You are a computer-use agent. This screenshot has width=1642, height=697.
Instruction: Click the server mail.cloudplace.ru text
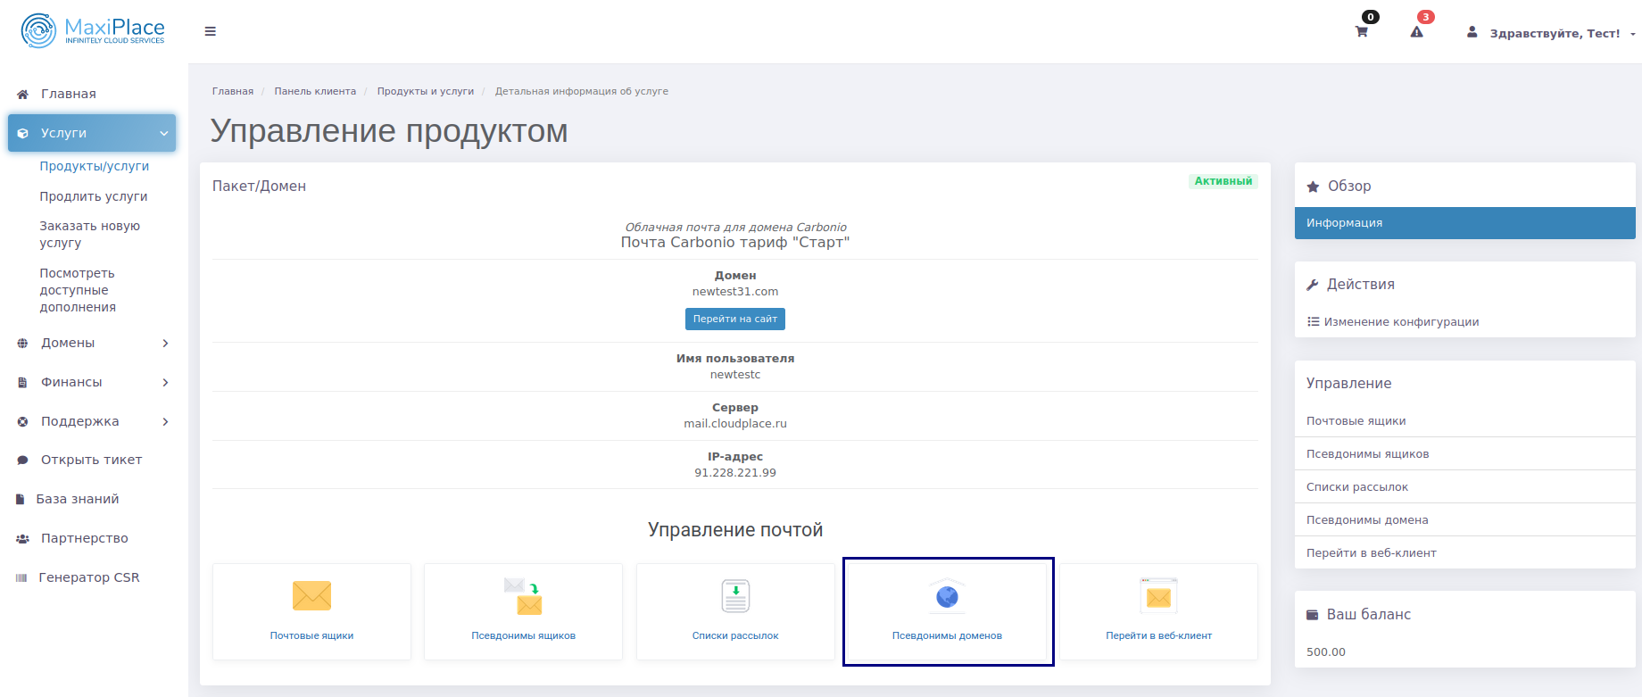[x=735, y=424]
